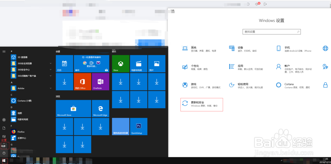Open the 日历 calendar tile

coord(65,64)
